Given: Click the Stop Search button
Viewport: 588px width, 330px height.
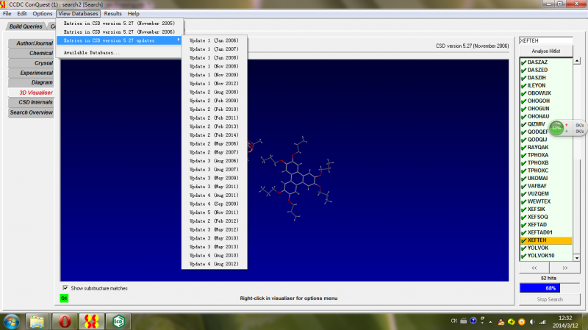Looking at the screenshot, I should [550, 299].
